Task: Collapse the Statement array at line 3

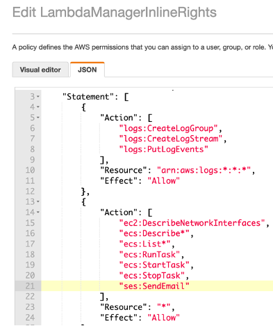Action: [38, 97]
